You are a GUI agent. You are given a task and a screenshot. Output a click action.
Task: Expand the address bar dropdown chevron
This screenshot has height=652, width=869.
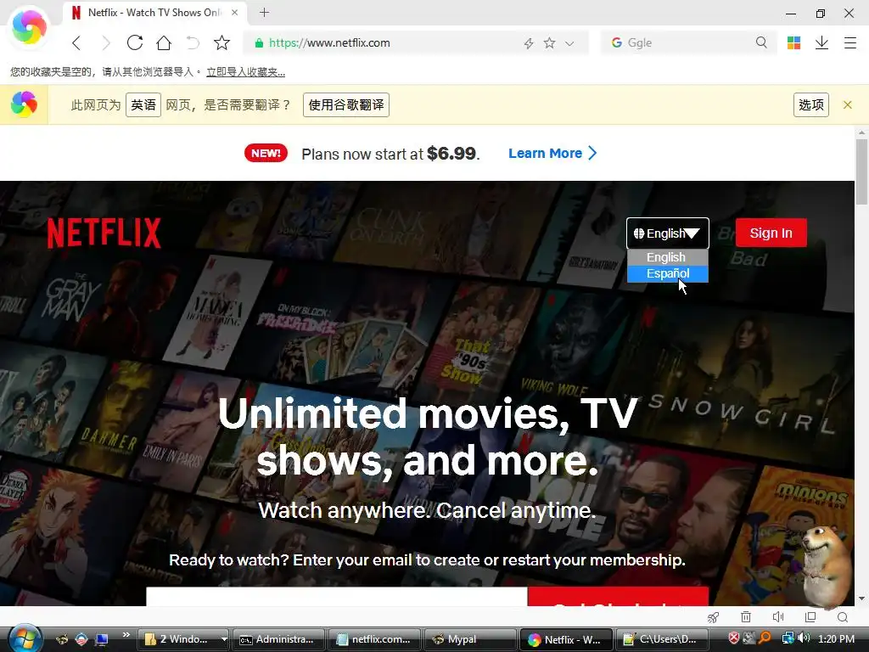tap(569, 43)
